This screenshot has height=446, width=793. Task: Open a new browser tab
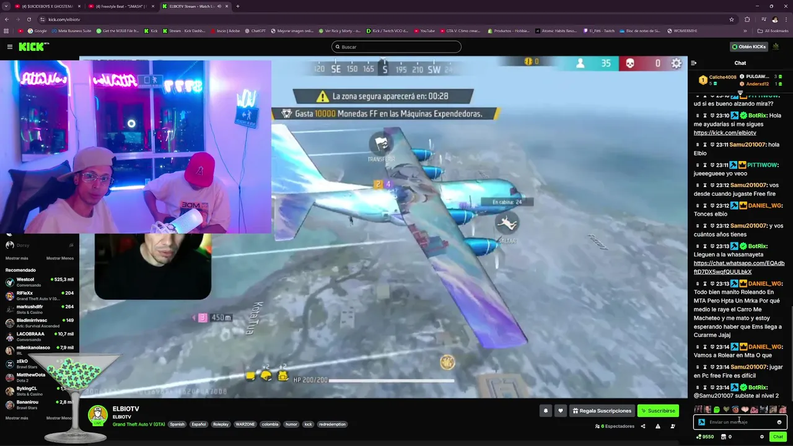point(238,6)
